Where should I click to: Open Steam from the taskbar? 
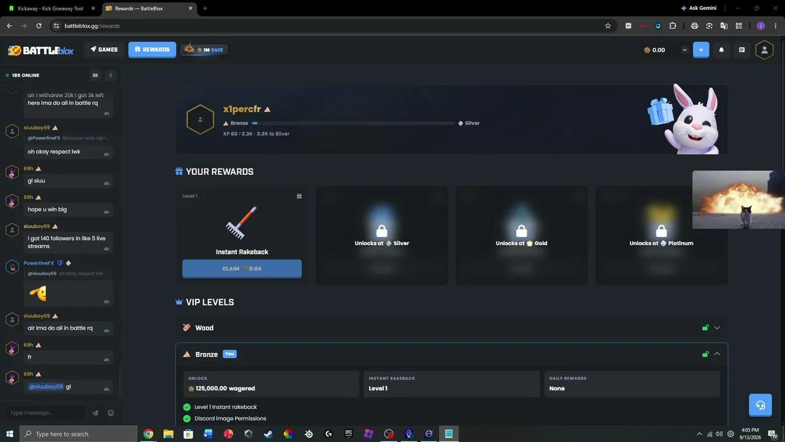pyautogui.click(x=268, y=434)
